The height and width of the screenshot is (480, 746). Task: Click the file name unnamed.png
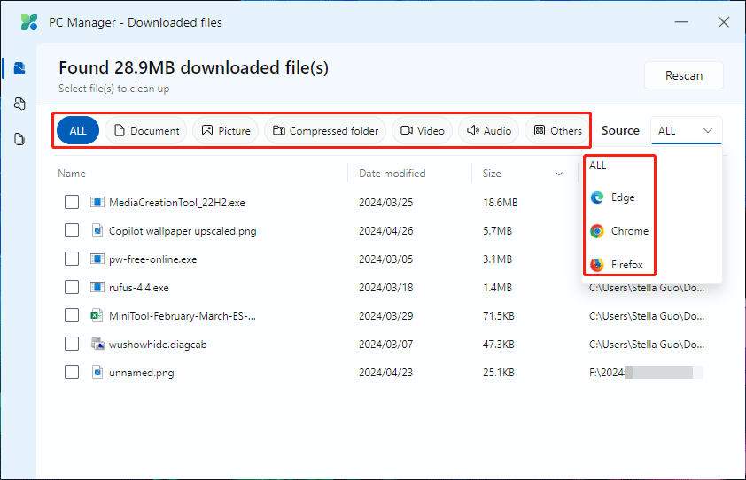click(x=141, y=373)
